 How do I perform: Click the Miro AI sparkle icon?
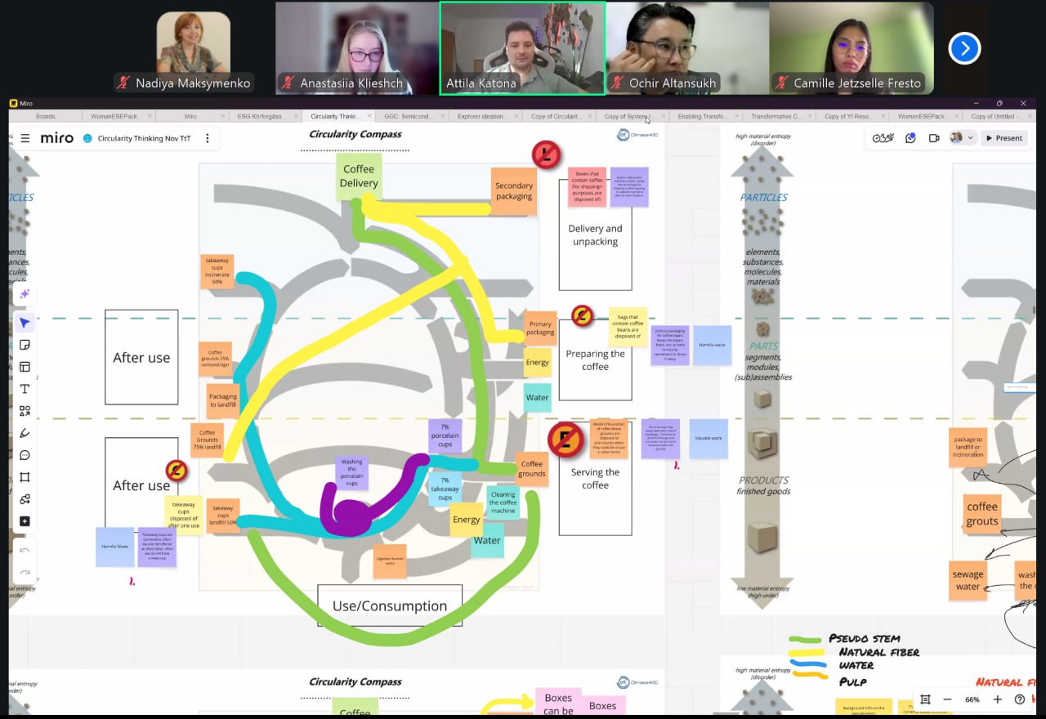click(x=25, y=294)
